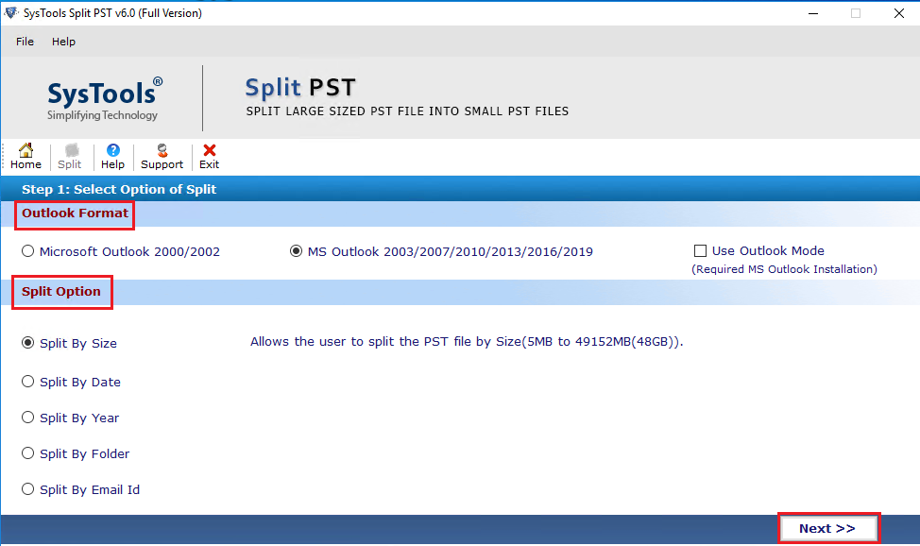Click the Home toolbar icon
Viewport: 920px width, 546px height.
(x=25, y=156)
